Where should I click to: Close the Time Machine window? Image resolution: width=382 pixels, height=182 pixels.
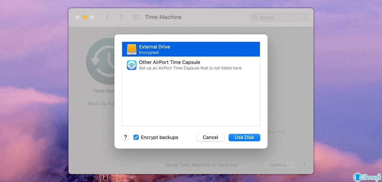[78, 17]
